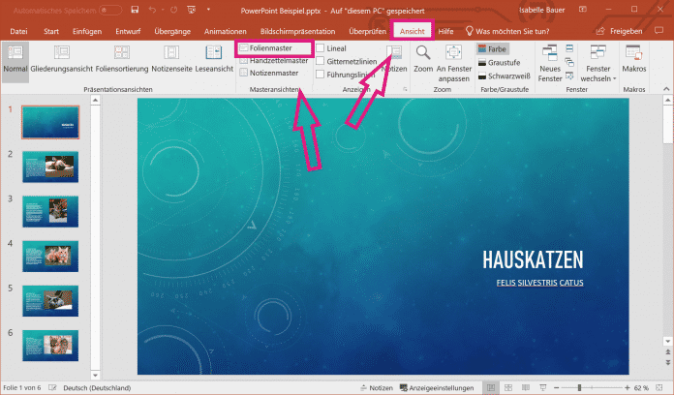Enable the Lineal checkbox
This screenshot has width=674, height=395.
coord(322,47)
